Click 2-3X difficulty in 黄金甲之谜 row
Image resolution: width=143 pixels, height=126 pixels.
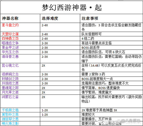tap(45, 48)
